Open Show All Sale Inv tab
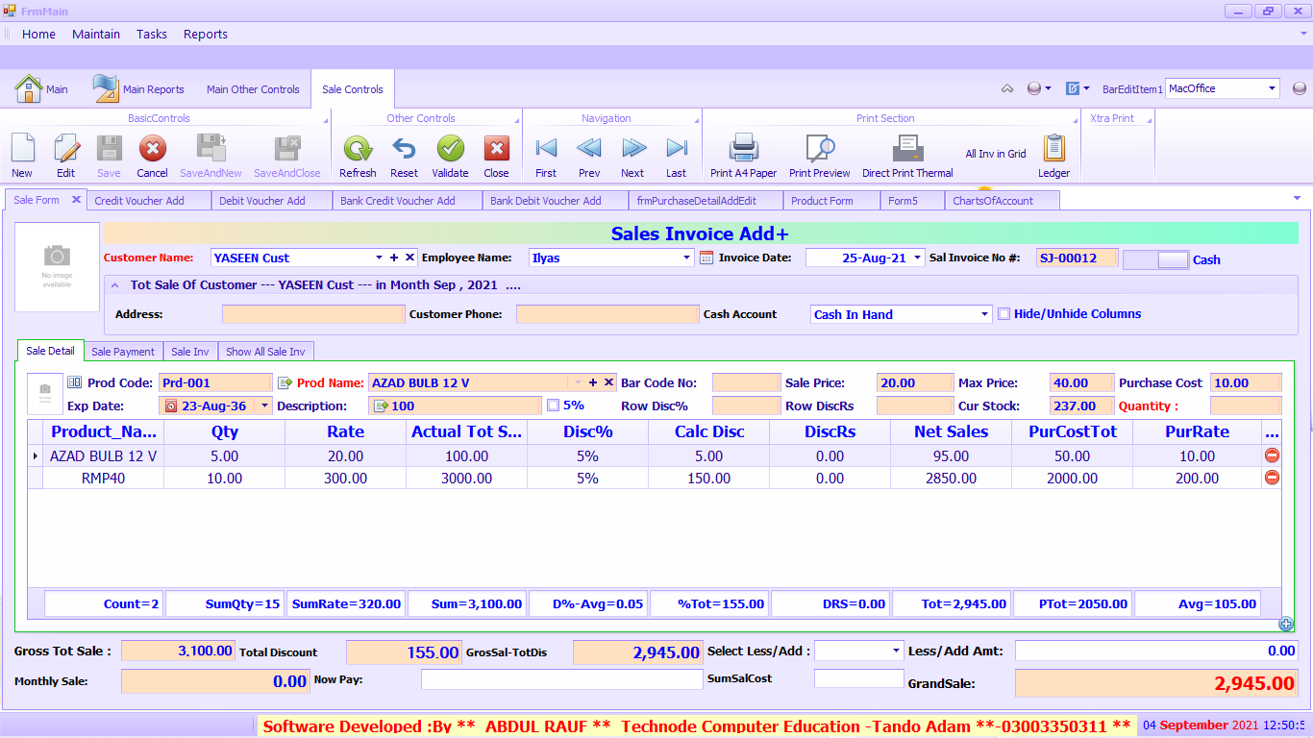Image resolution: width=1313 pixels, height=738 pixels. coord(266,352)
